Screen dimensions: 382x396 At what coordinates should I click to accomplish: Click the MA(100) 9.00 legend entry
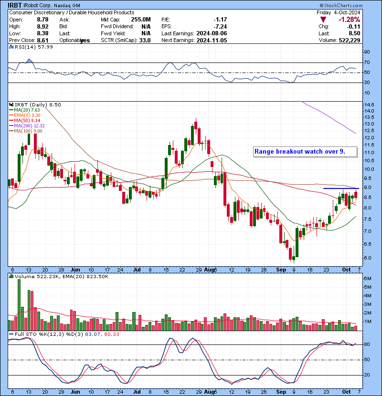coord(25,131)
